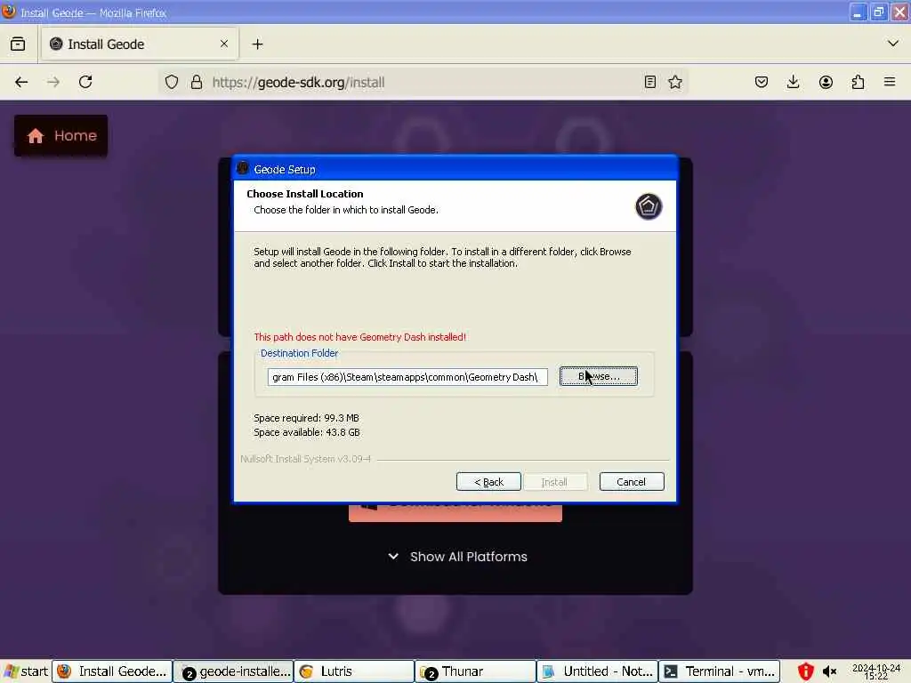The width and height of the screenshot is (911, 683).
Task: Open the tracking protection shield icon
Action: [172, 82]
